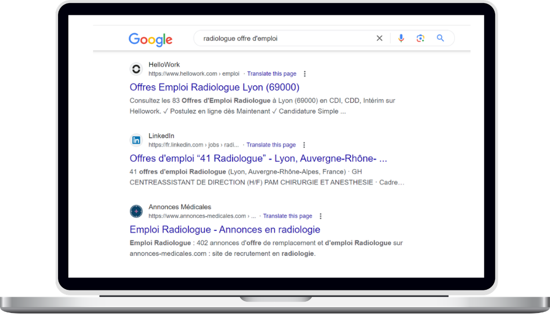Clear the search box with X icon
This screenshot has height=314, width=550.
coord(380,38)
